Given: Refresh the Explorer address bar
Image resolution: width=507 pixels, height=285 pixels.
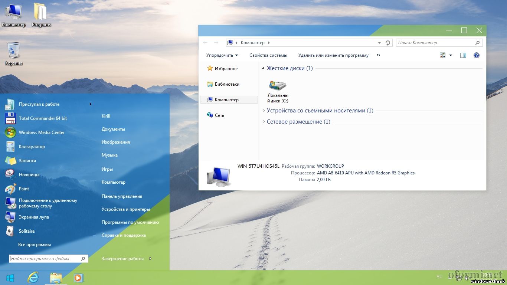Looking at the screenshot, I should point(388,43).
